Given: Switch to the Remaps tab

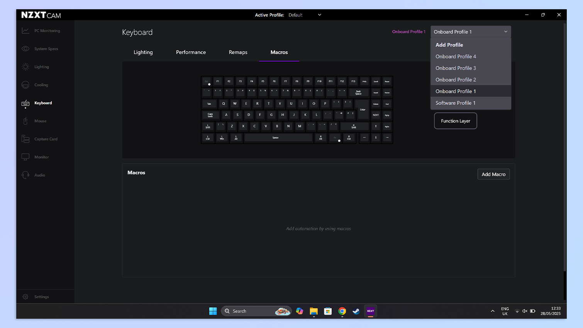Looking at the screenshot, I should pyautogui.click(x=238, y=52).
